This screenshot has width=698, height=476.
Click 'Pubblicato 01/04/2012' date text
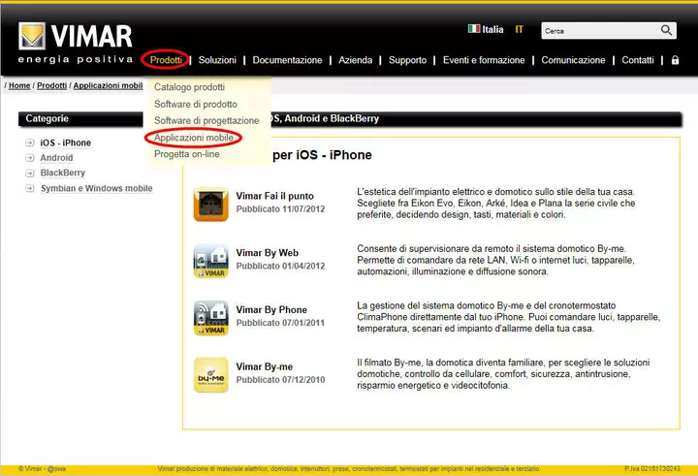tap(280, 266)
